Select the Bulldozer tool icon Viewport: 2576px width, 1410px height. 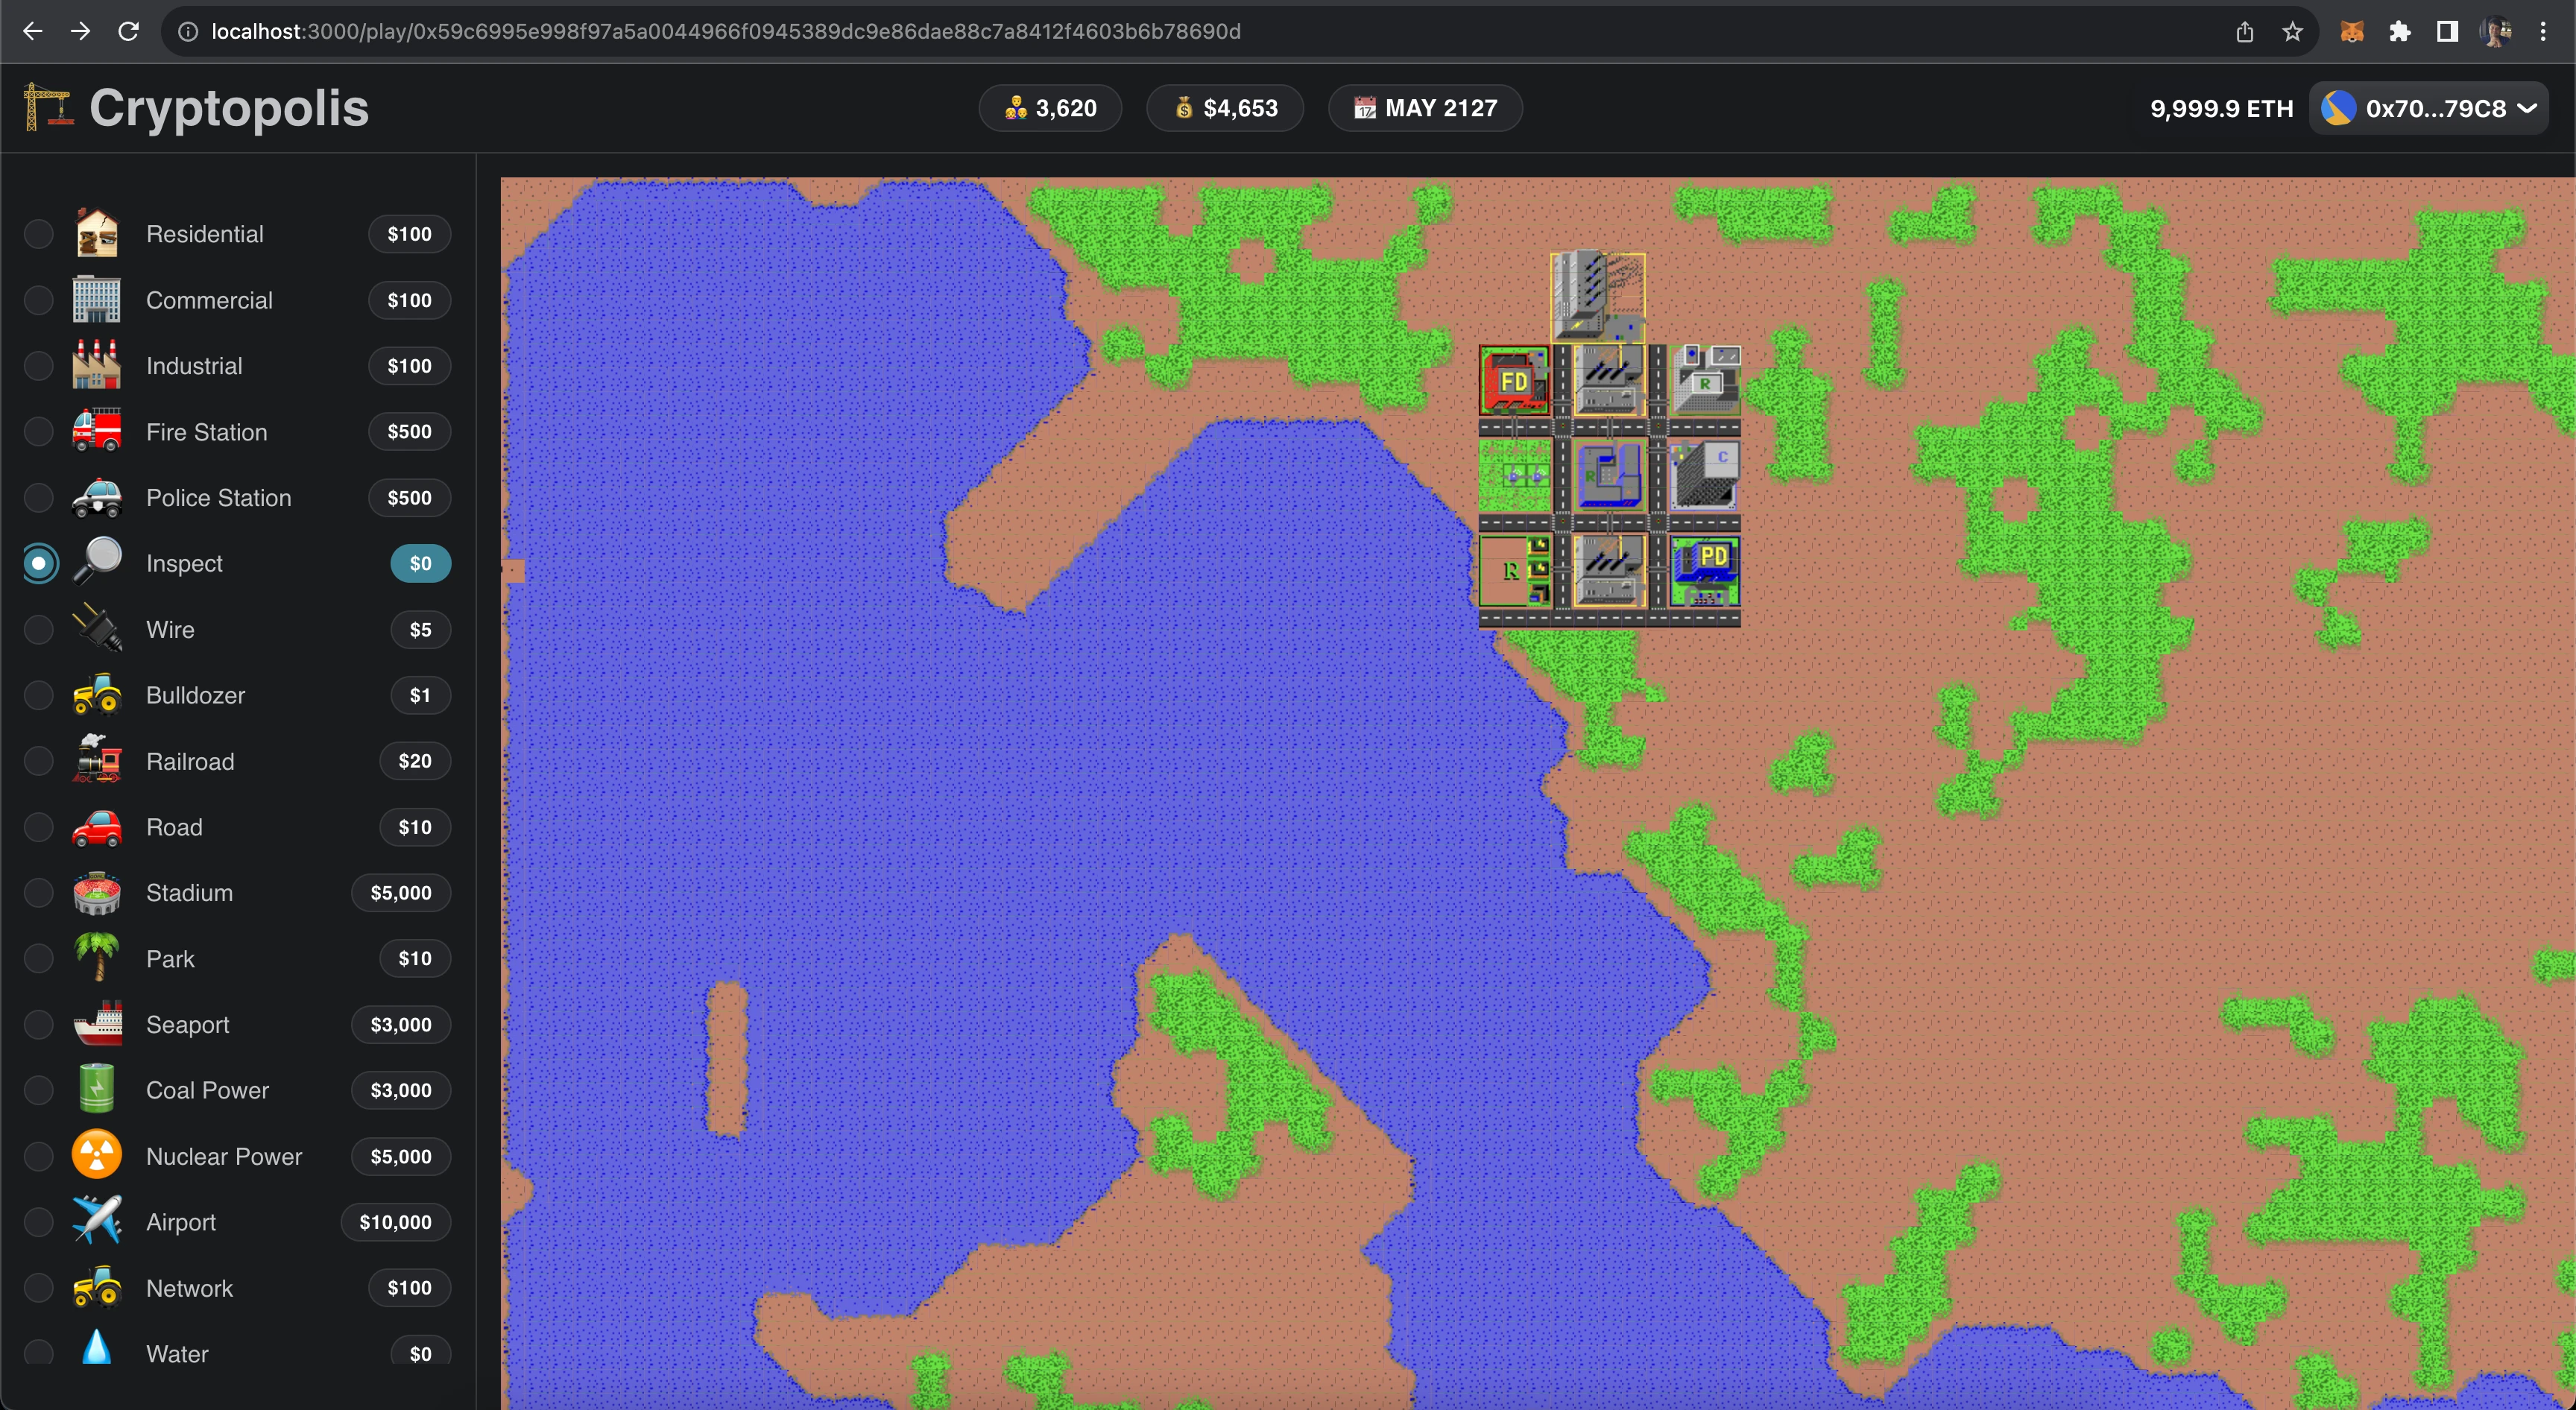pyautogui.click(x=97, y=695)
